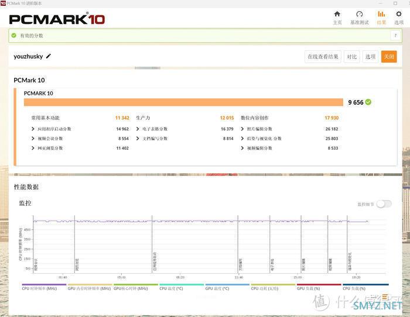Viewport: 410px width, 317px height.
Task: Go to the 主页 home icon
Action: pos(337,14)
